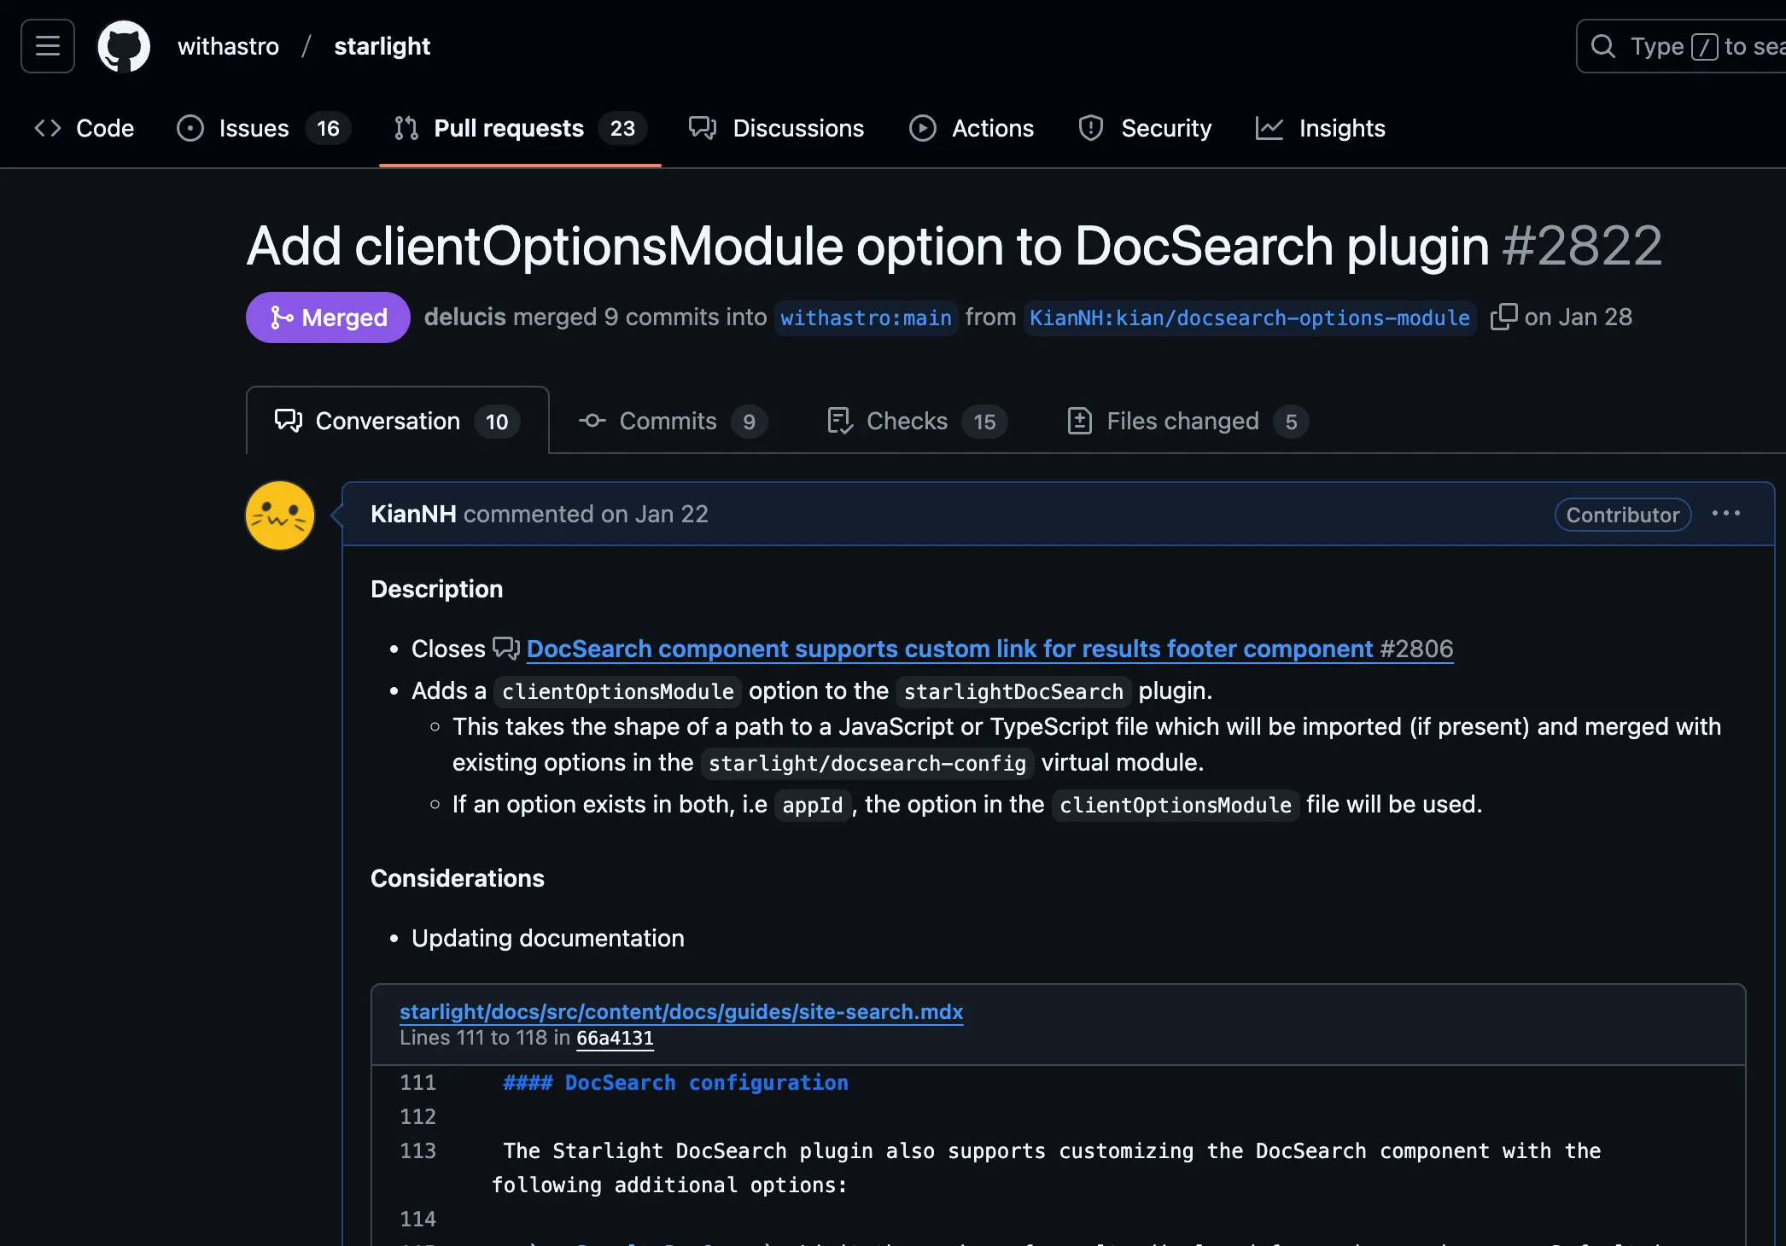Click the PR title text

point(867,246)
